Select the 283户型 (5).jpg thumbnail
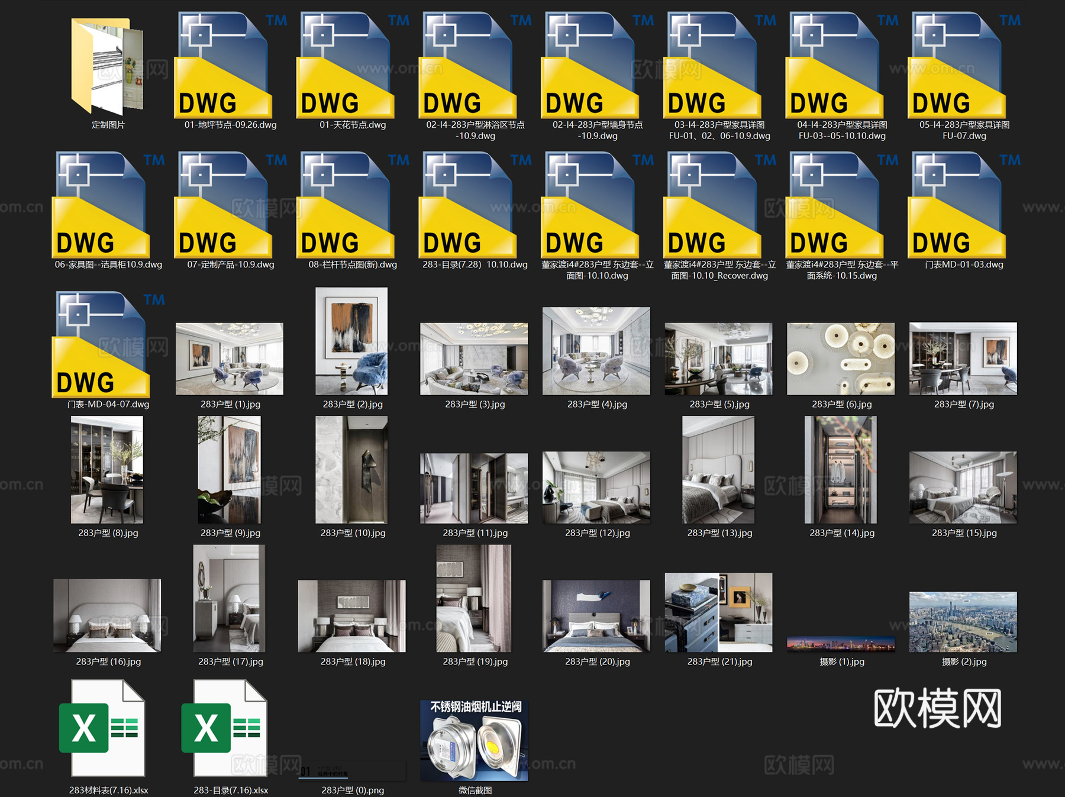Screen dimensions: 1065x797 (718, 359)
